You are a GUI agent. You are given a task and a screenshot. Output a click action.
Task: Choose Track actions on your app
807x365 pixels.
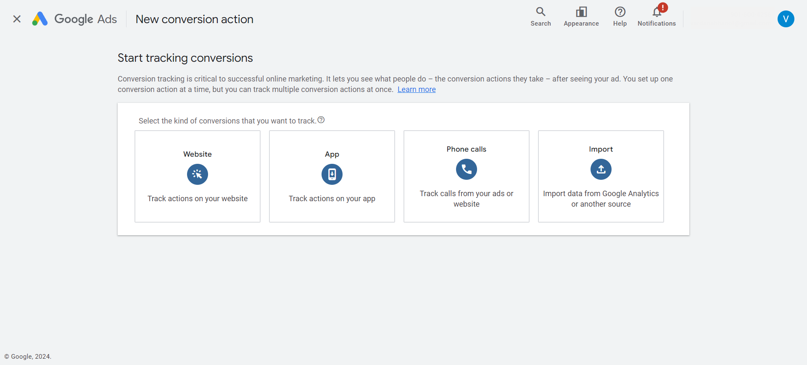pyautogui.click(x=332, y=199)
